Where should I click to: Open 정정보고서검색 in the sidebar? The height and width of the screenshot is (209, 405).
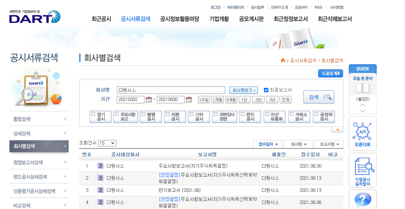click(39, 162)
